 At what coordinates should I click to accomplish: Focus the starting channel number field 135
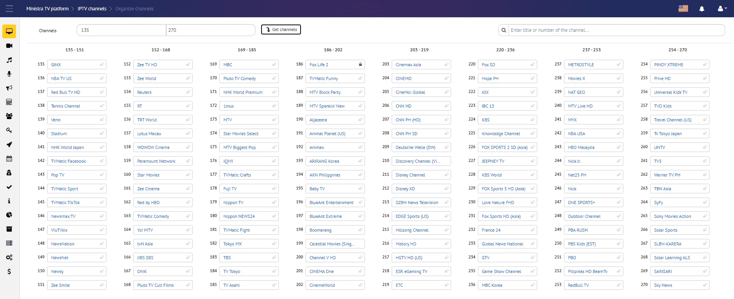[x=121, y=30]
